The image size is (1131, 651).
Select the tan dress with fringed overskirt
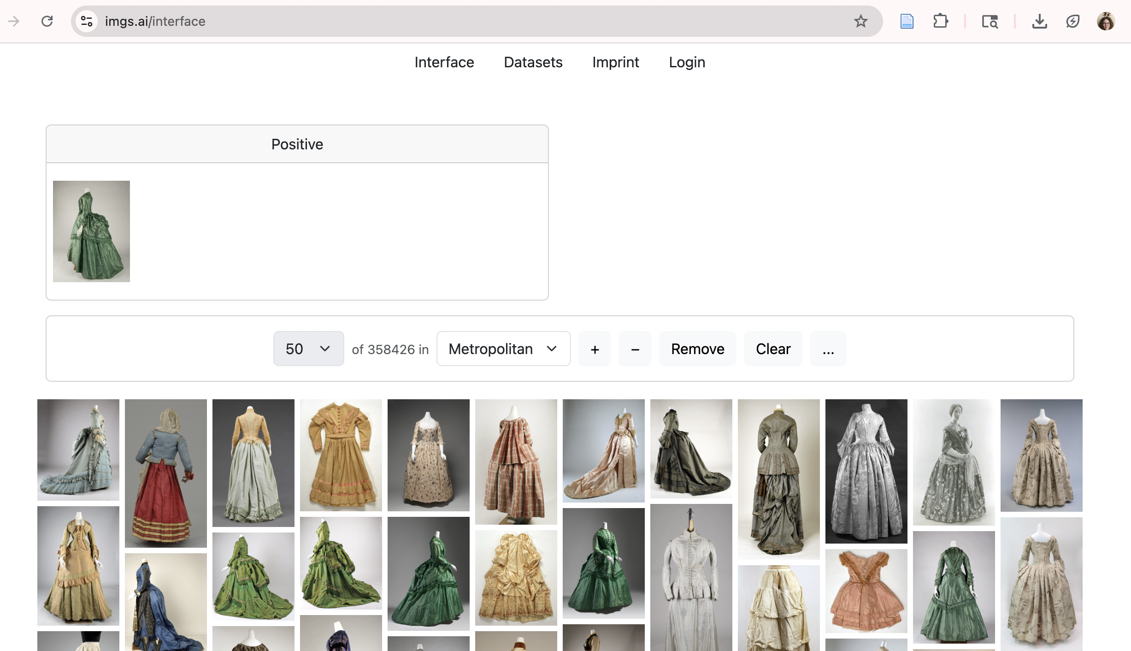(x=78, y=566)
